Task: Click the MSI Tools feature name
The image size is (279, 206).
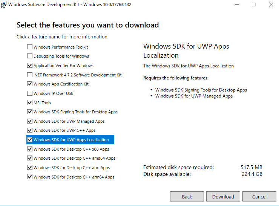Action: [x=42, y=103]
